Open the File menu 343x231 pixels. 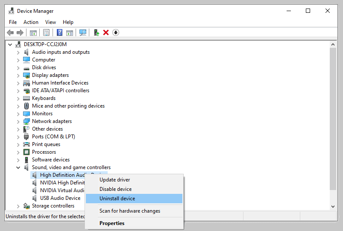[x=13, y=22]
